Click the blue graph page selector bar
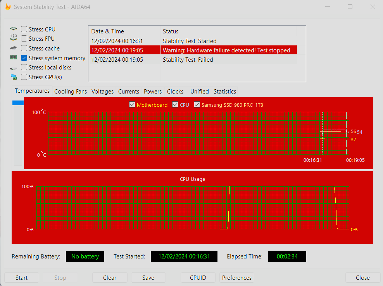Screen dimensions: 383x286 18,103
